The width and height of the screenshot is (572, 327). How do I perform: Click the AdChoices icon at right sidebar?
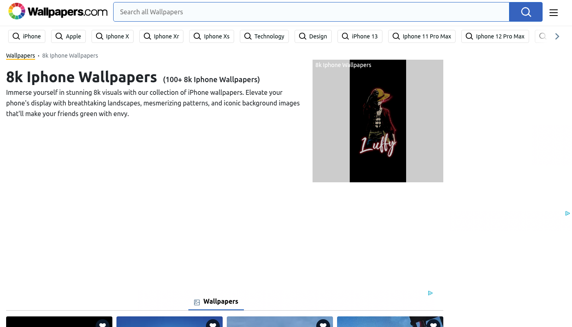point(568,213)
